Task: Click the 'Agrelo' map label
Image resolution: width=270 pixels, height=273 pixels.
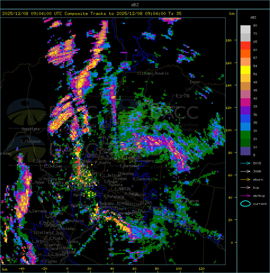Action: point(79,195)
